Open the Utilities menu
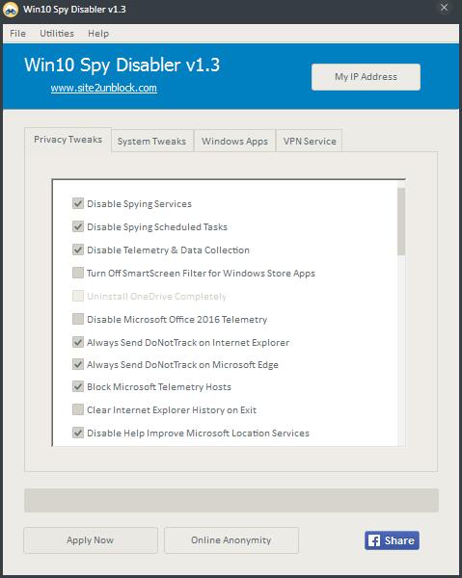 [57, 34]
